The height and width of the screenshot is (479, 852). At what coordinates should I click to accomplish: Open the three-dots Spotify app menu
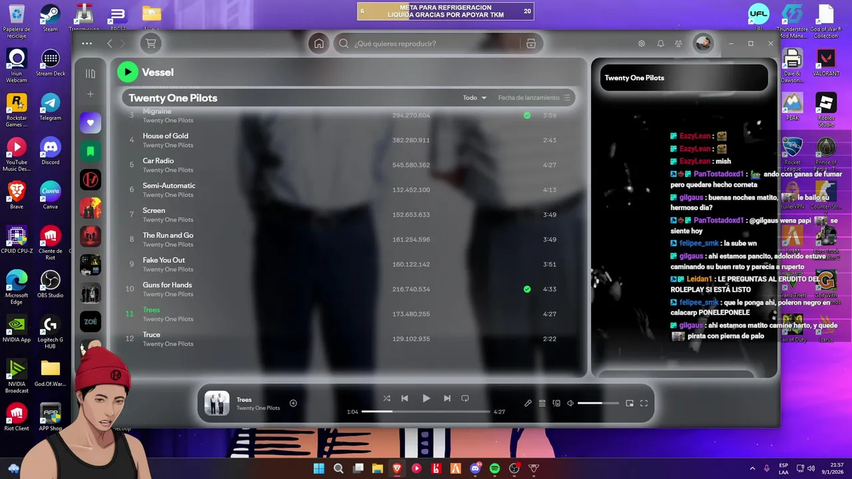[x=87, y=44]
